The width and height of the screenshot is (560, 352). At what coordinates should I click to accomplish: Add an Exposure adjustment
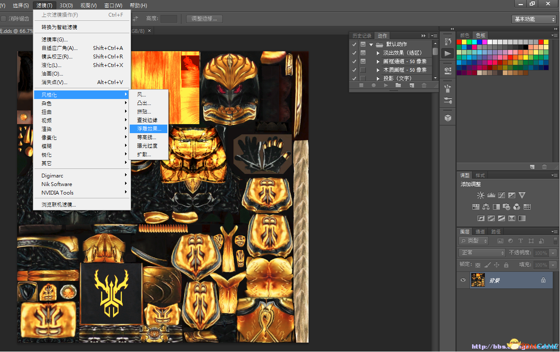512,195
